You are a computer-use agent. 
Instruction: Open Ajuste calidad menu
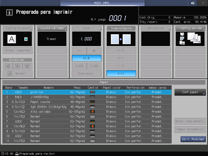pyautogui.click(x=52, y=28)
